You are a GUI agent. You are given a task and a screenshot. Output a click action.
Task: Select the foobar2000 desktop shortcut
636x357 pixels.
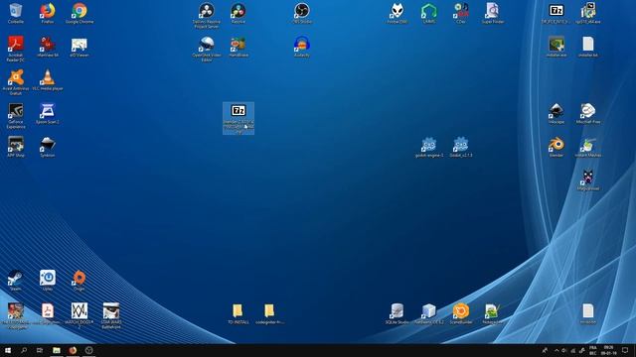point(397,13)
